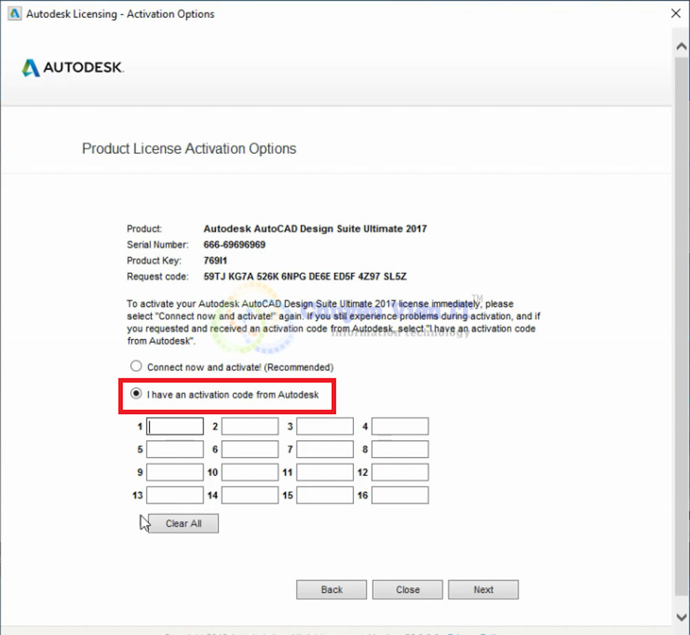This screenshot has width=690, height=635.
Task: Click activation code field 8
Action: coord(400,449)
